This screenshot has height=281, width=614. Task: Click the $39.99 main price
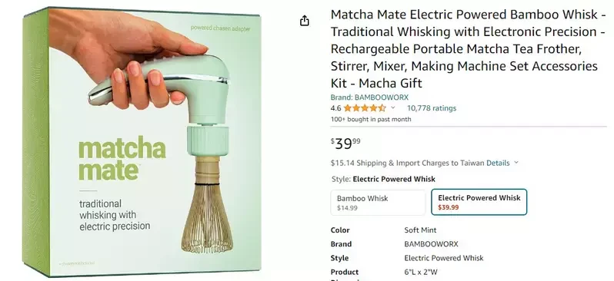point(345,144)
